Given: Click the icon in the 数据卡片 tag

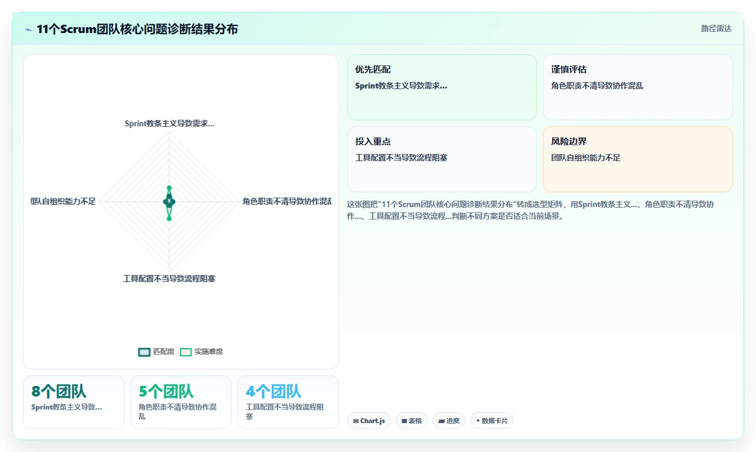Looking at the screenshot, I should (x=478, y=421).
